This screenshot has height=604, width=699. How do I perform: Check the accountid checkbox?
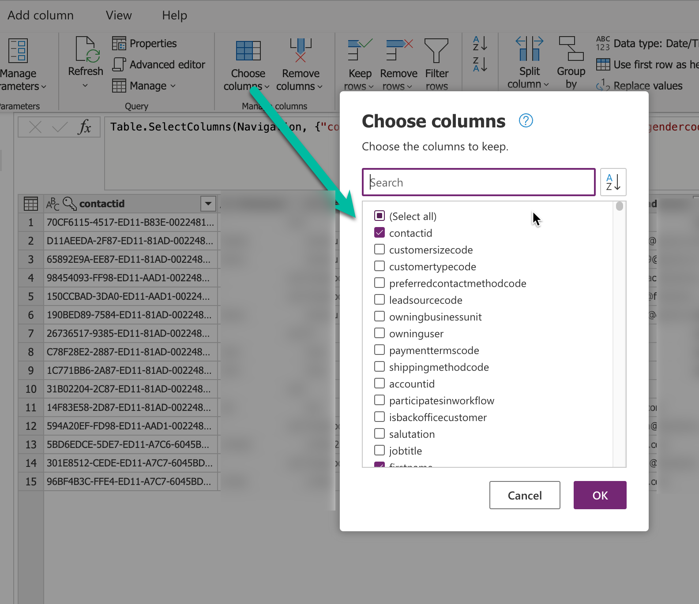pyautogui.click(x=380, y=383)
